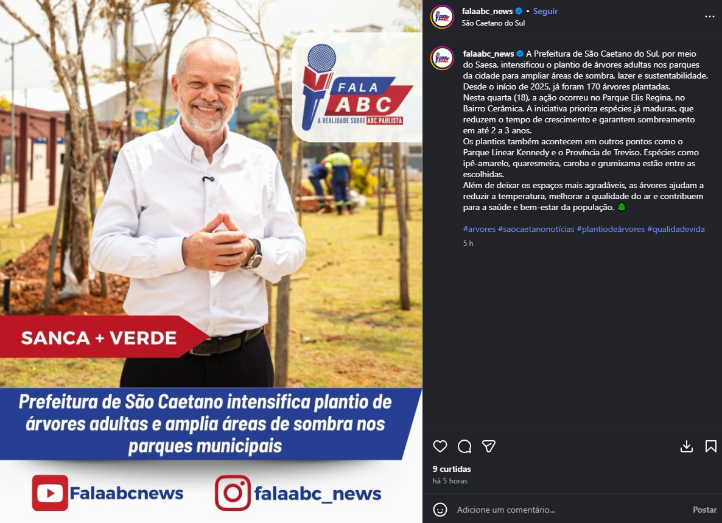
Task: Click the caption's falaabc_news avatar
Action: coord(442,58)
